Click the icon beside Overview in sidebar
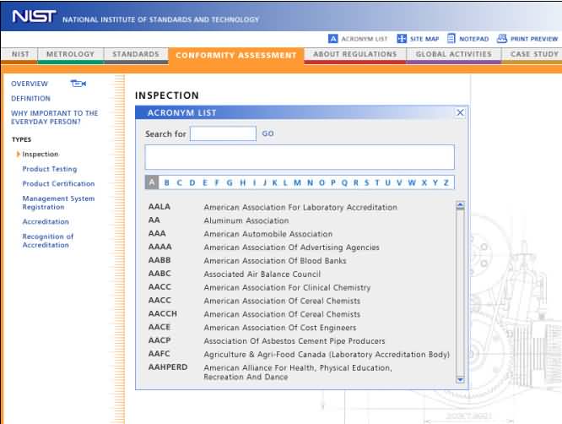The width and height of the screenshot is (562, 424). click(78, 84)
